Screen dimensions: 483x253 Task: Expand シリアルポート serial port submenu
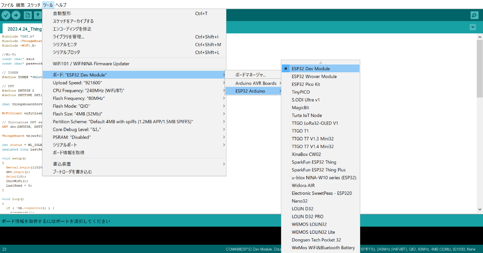tap(134, 145)
